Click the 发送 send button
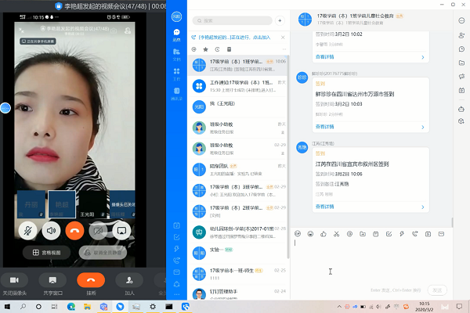This screenshot has height=313, width=470. pos(437,290)
